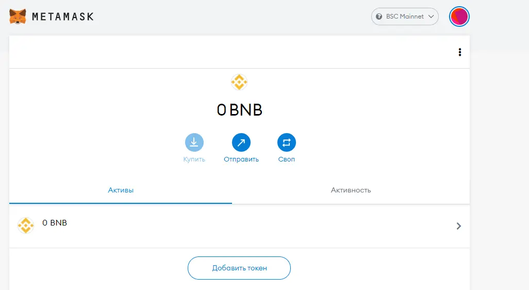Click the question mark icon beside BSC Mainnet
The height and width of the screenshot is (290, 529).
click(x=379, y=17)
